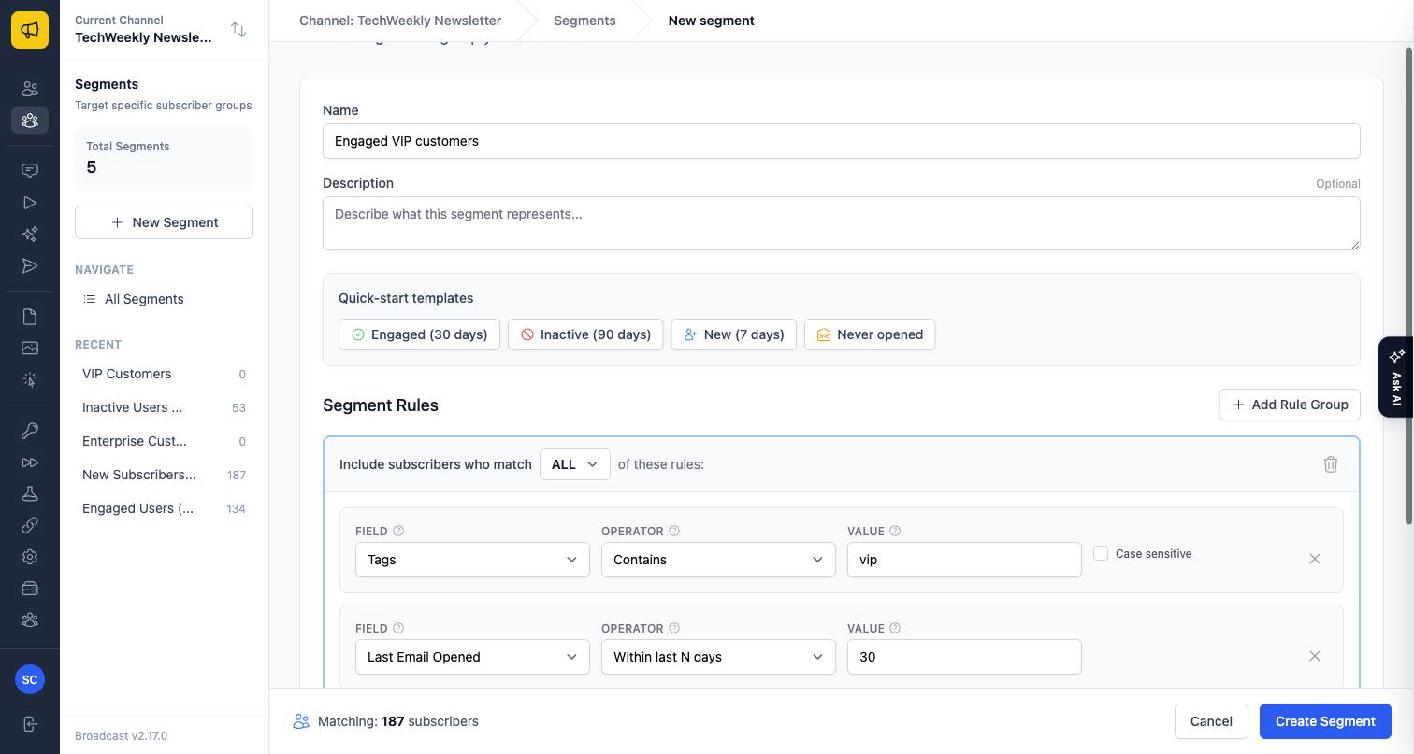Click Cancel button

coord(1211,721)
